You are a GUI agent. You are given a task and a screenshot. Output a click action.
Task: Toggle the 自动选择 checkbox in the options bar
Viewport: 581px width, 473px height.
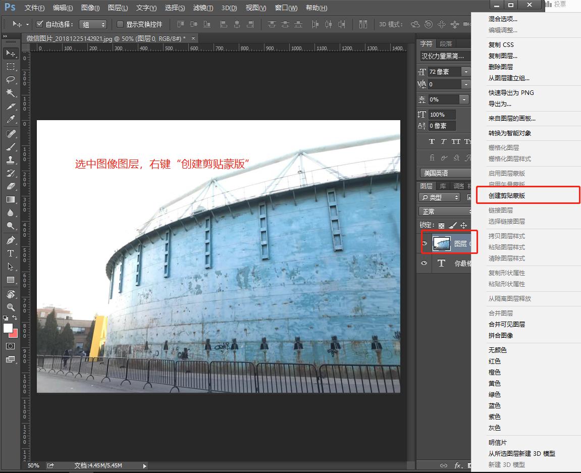[39, 24]
